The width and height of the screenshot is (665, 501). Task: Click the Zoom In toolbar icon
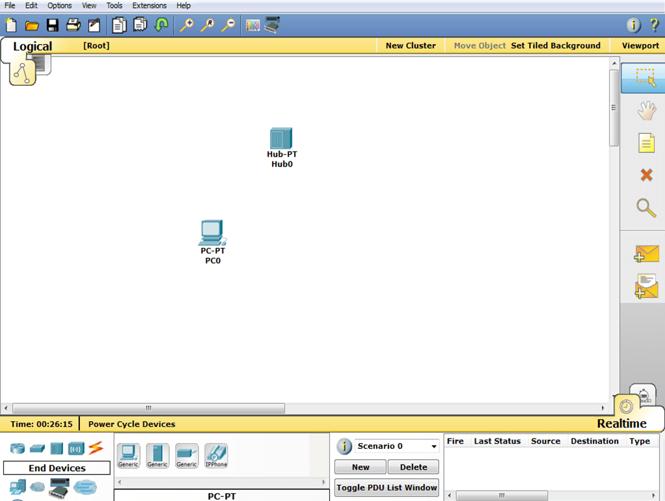pyautogui.click(x=187, y=25)
